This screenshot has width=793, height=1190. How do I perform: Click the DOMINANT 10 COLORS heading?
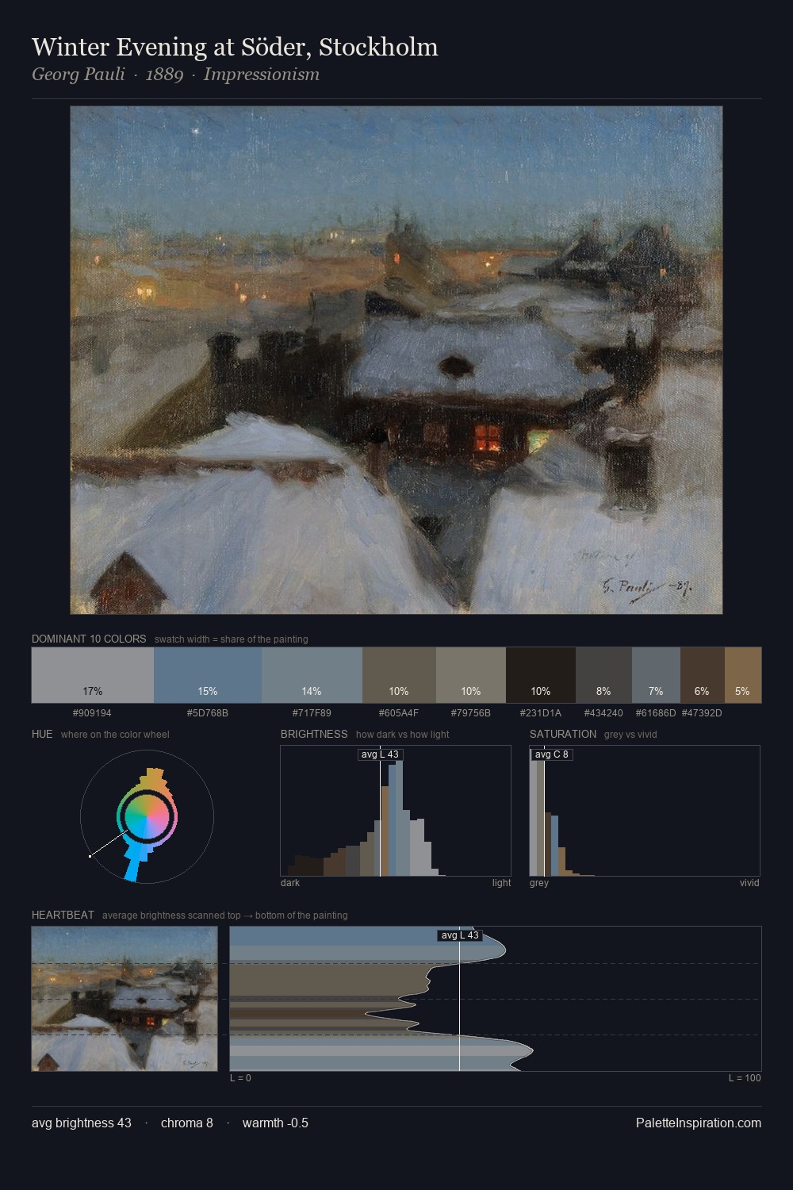[x=89, y=639]
